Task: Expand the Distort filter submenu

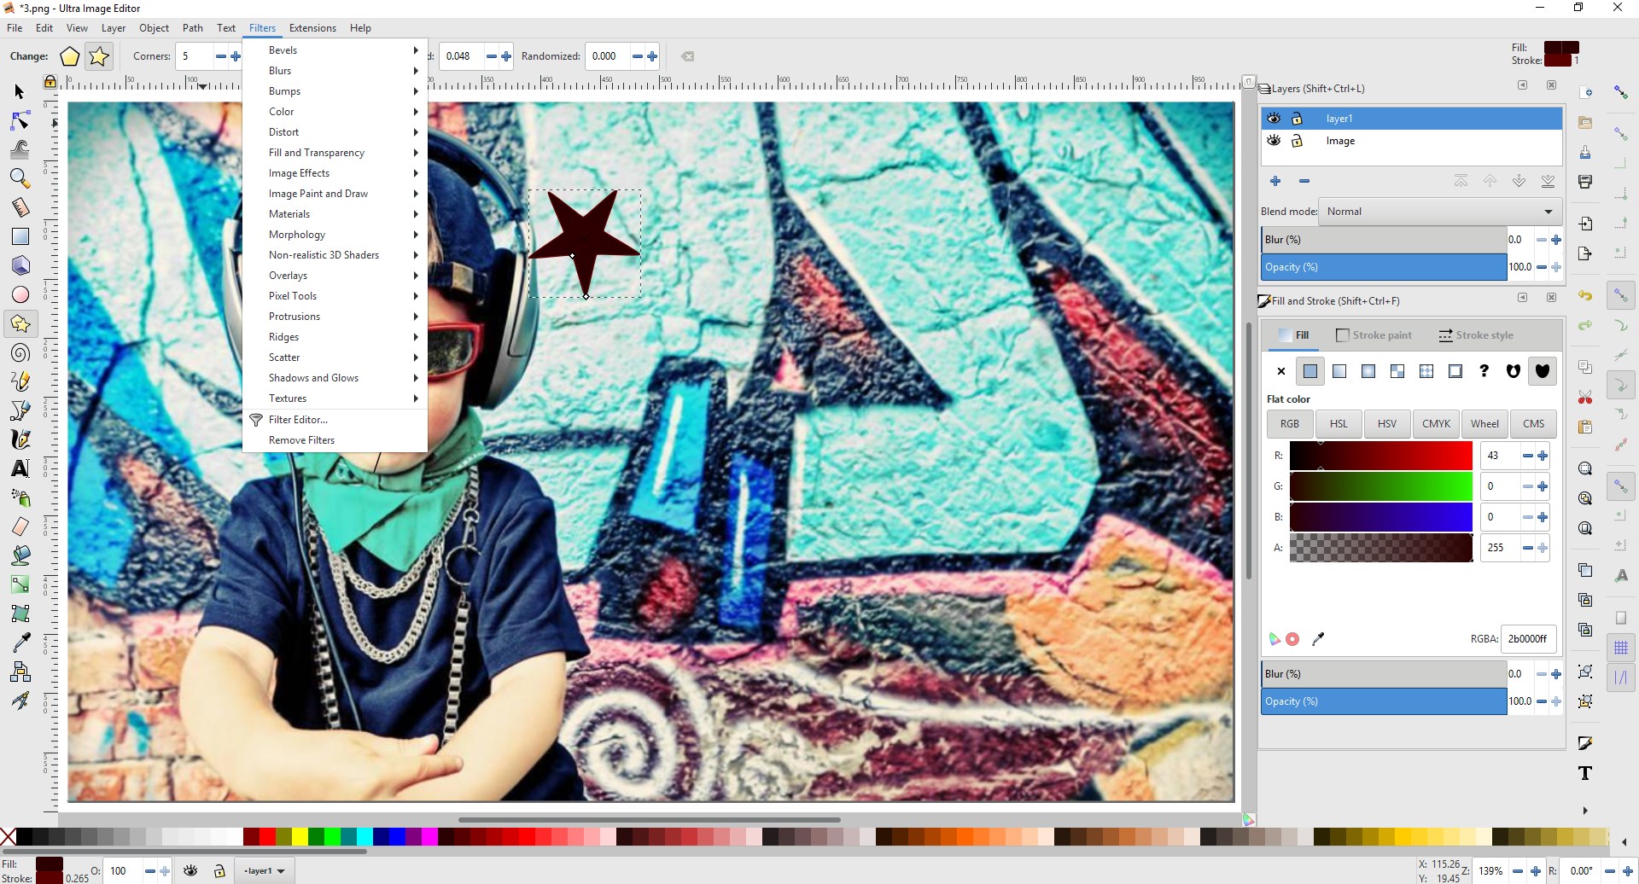Action: tap(335, 132)
